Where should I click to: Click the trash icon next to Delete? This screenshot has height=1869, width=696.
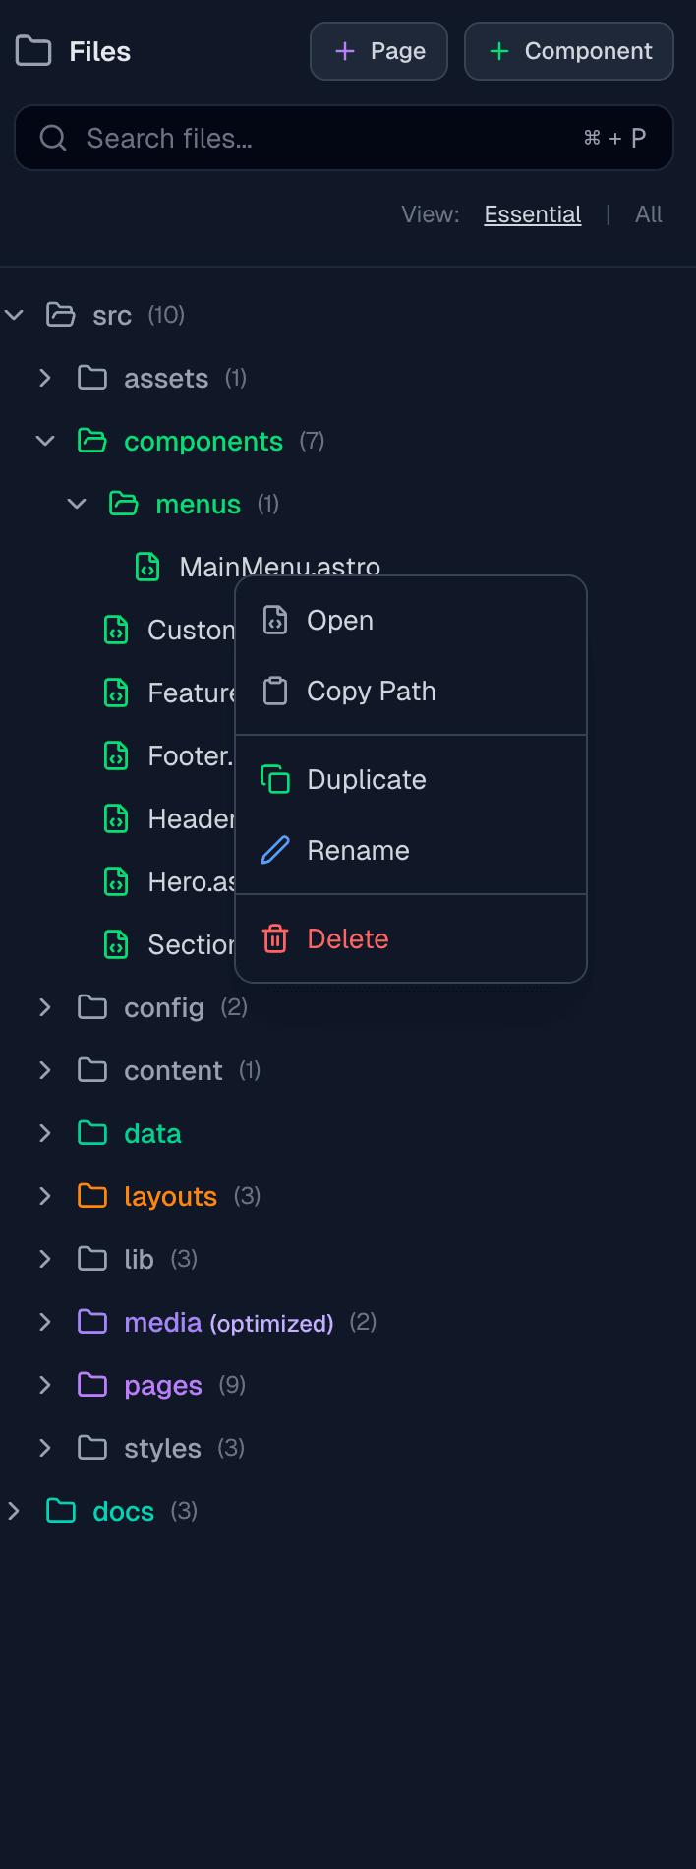pyautogui.click(x=274, y=938)
